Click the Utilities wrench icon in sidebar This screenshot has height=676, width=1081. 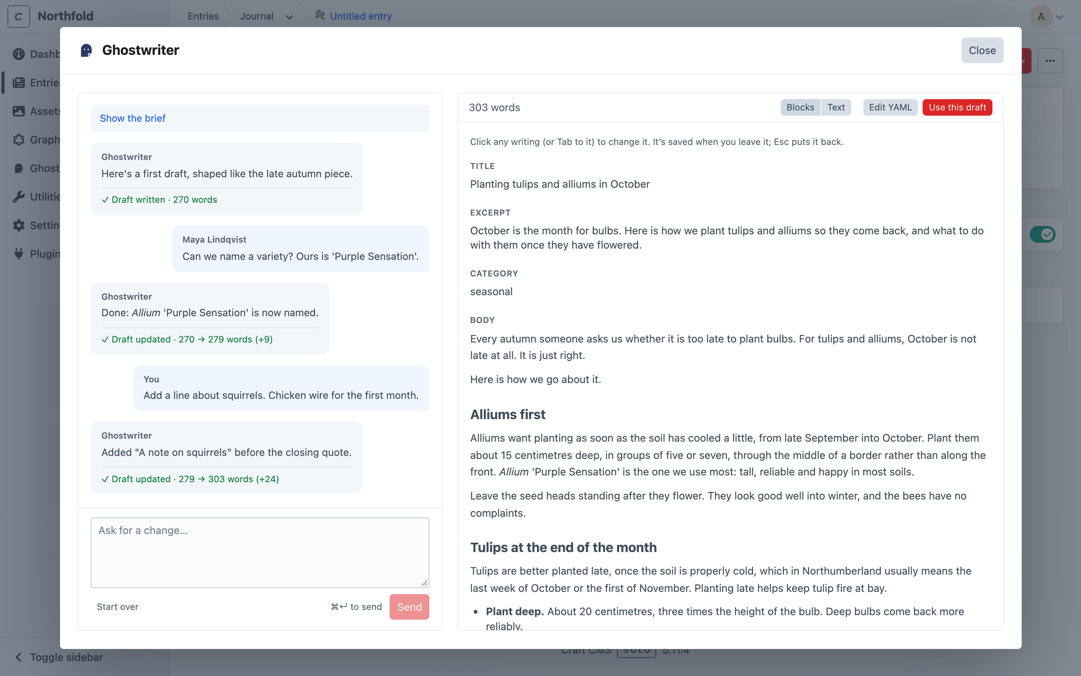(x=19, y=197)
